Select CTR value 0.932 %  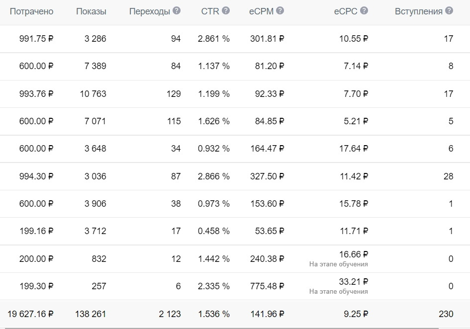click(214, 148)
